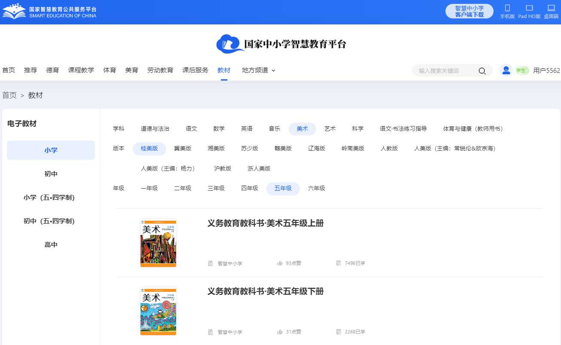Select 小学（五•四学制） in the sidebar
The height and width of the screenshot is (345, 561).
tap(51, 198)
